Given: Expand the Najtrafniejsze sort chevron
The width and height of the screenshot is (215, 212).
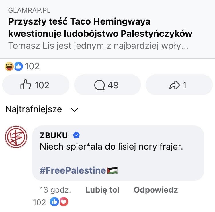Looking at the screenshot, I should (74, 110).
